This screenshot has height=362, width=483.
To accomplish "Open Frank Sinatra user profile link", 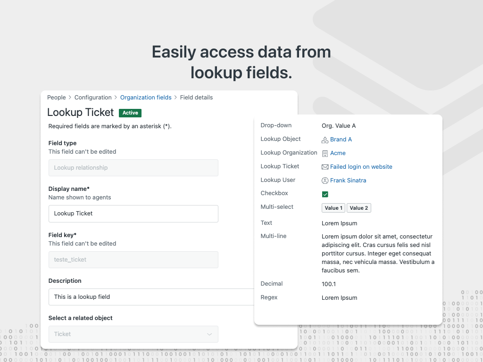I will click(x=348, y=181).
